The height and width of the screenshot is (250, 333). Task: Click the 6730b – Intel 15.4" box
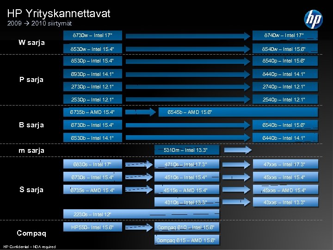92,125
